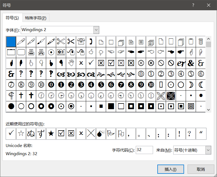Select the highlighted blue blank symbol cell
The image size is (217, 177).
click(x=11, y=41)
